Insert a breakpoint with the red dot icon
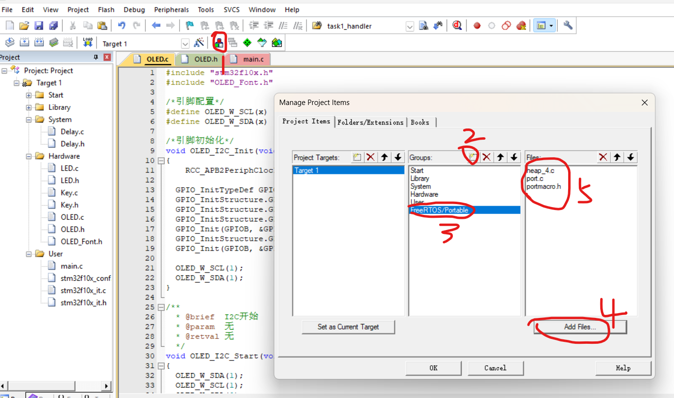The height and width of the screenshot is (398, 674). [x=476, y=25]
